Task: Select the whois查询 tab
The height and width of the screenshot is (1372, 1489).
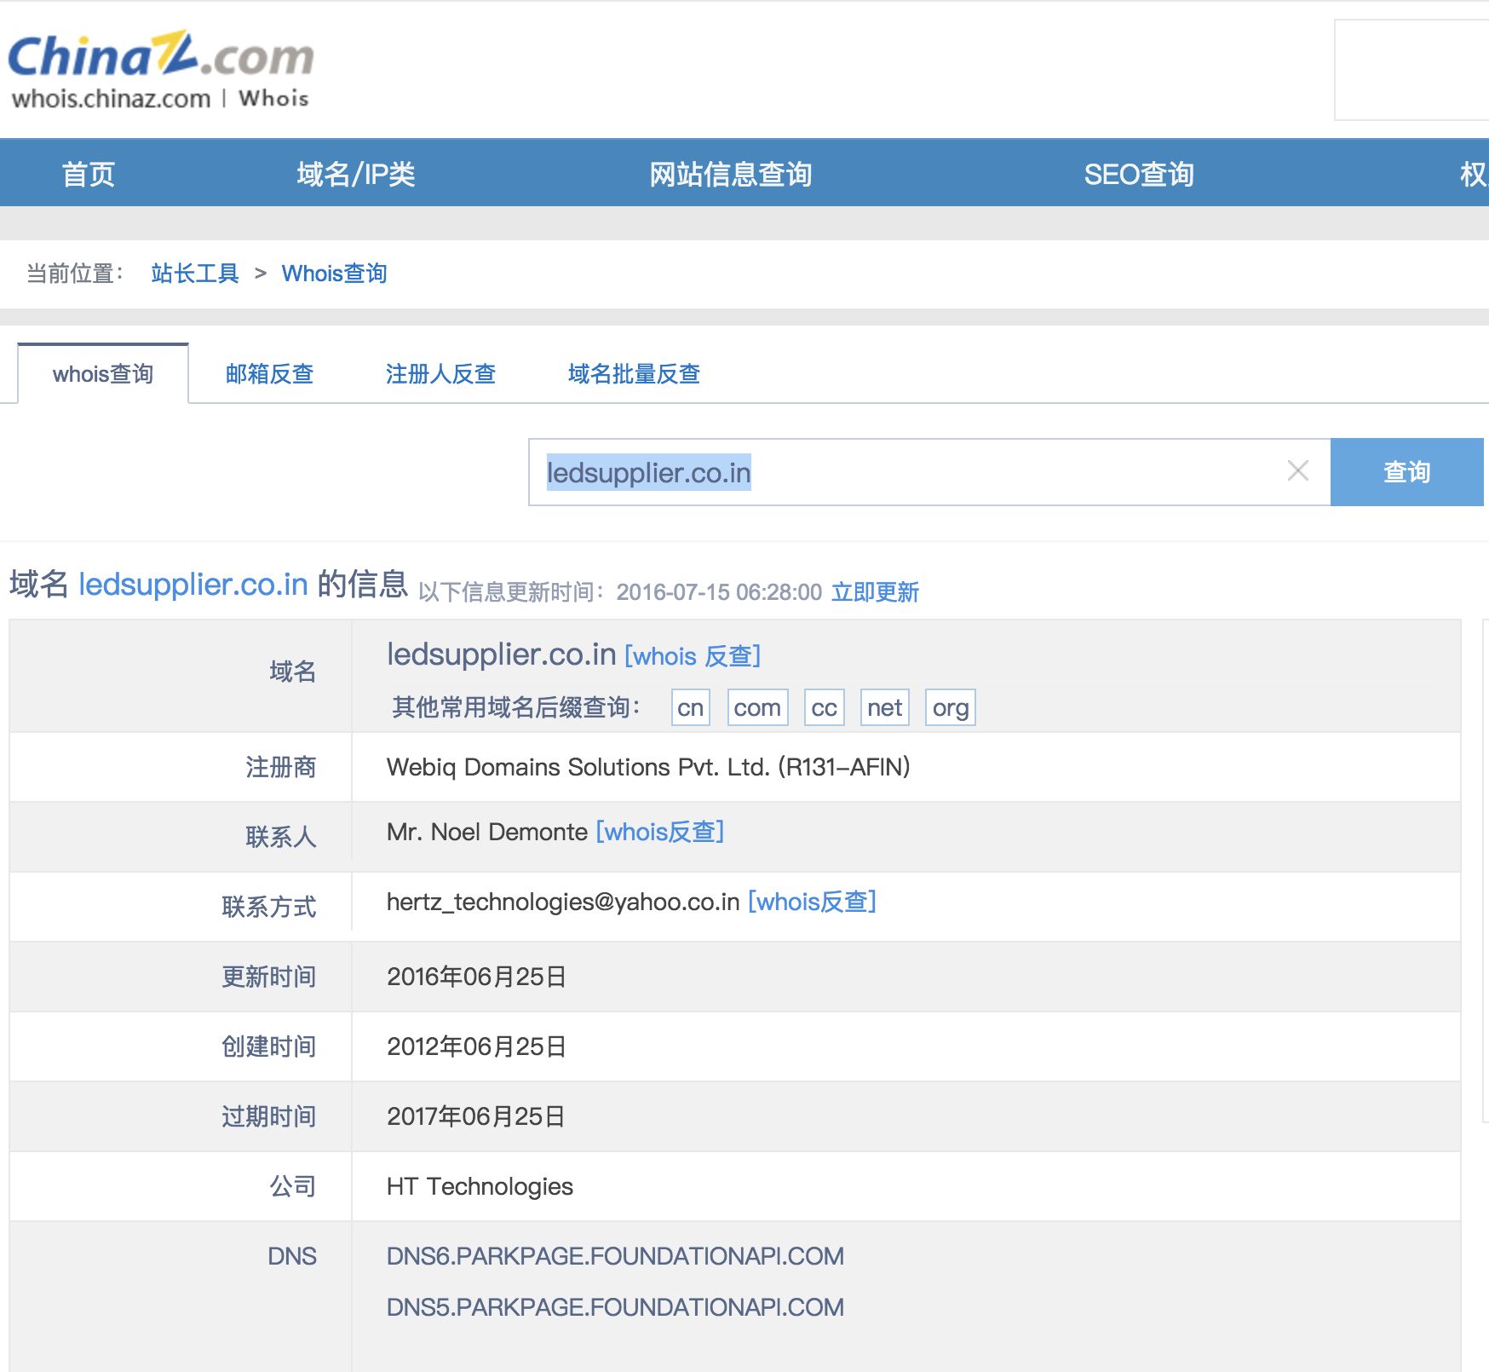Action: tap(103, 373)
